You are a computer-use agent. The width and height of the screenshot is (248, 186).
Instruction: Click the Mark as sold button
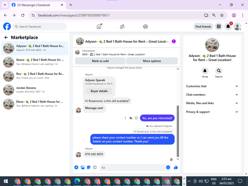point(100,61)
